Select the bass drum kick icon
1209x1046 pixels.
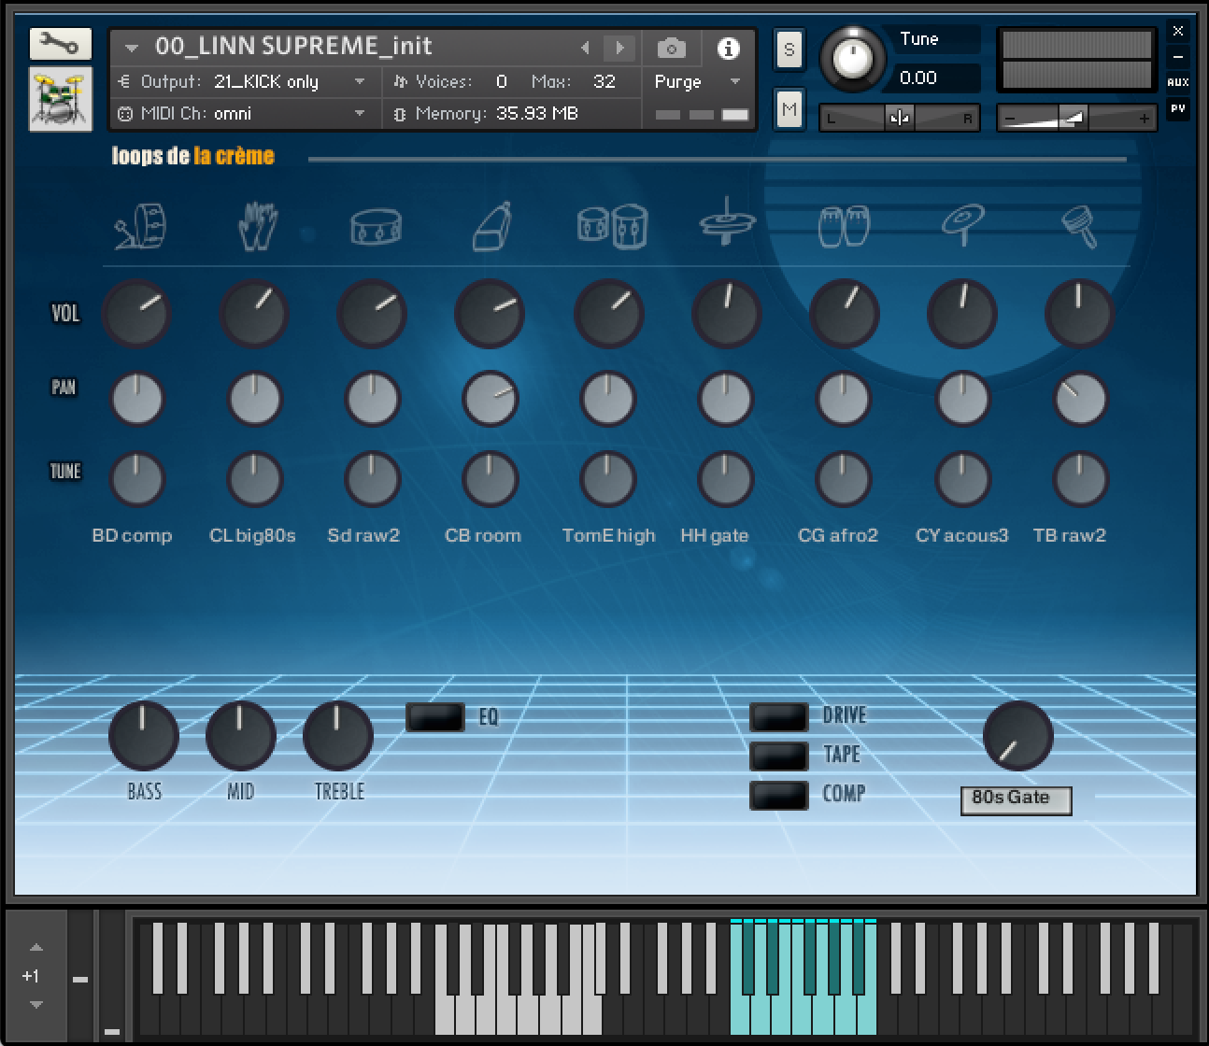click(x=141, y=226)
